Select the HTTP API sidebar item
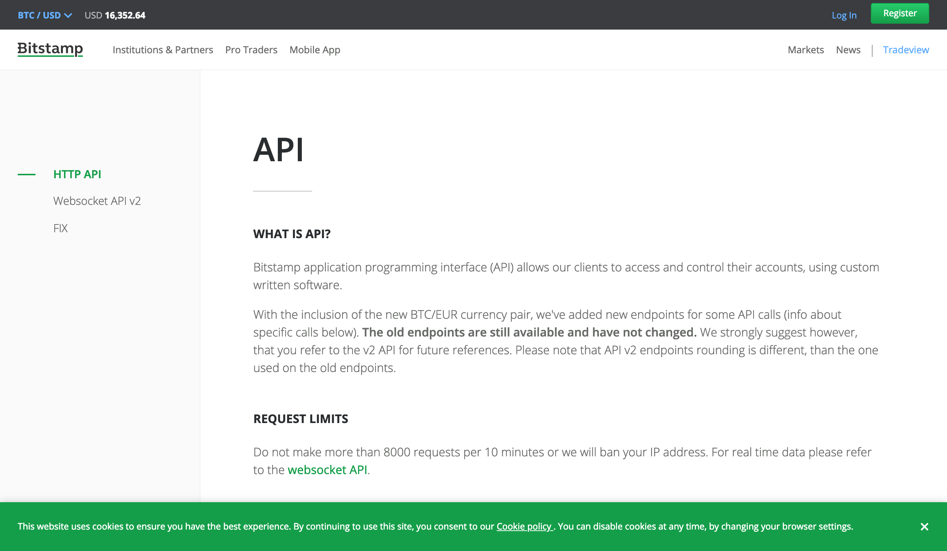 (x=78, y=174)
